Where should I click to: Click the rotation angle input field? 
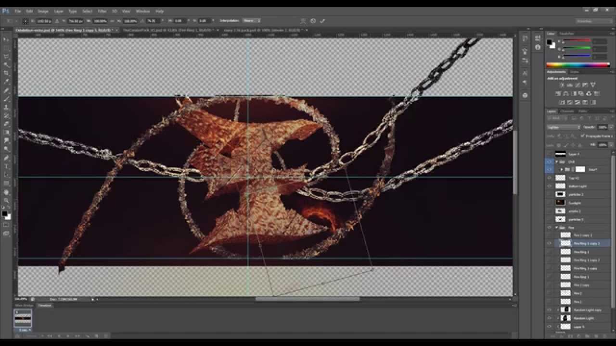(152, 21)
